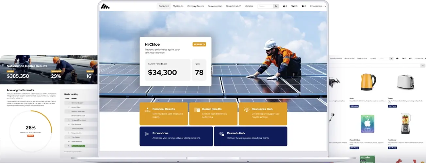Viewport: 426px width, 163px height.
Task: Dismiss the banner with the X in rewards window
Action: (x=423, y=66)
